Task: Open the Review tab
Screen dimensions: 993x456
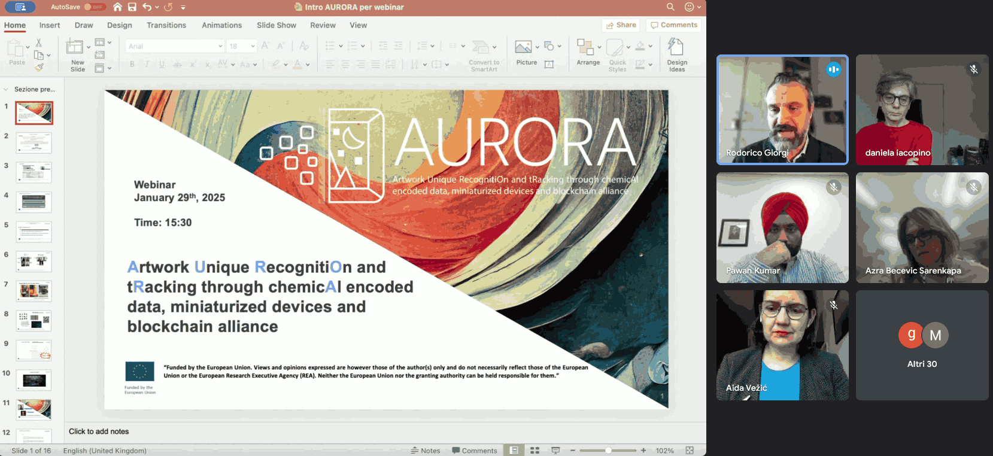Action: pyautogui.click(x=323, y=25)
